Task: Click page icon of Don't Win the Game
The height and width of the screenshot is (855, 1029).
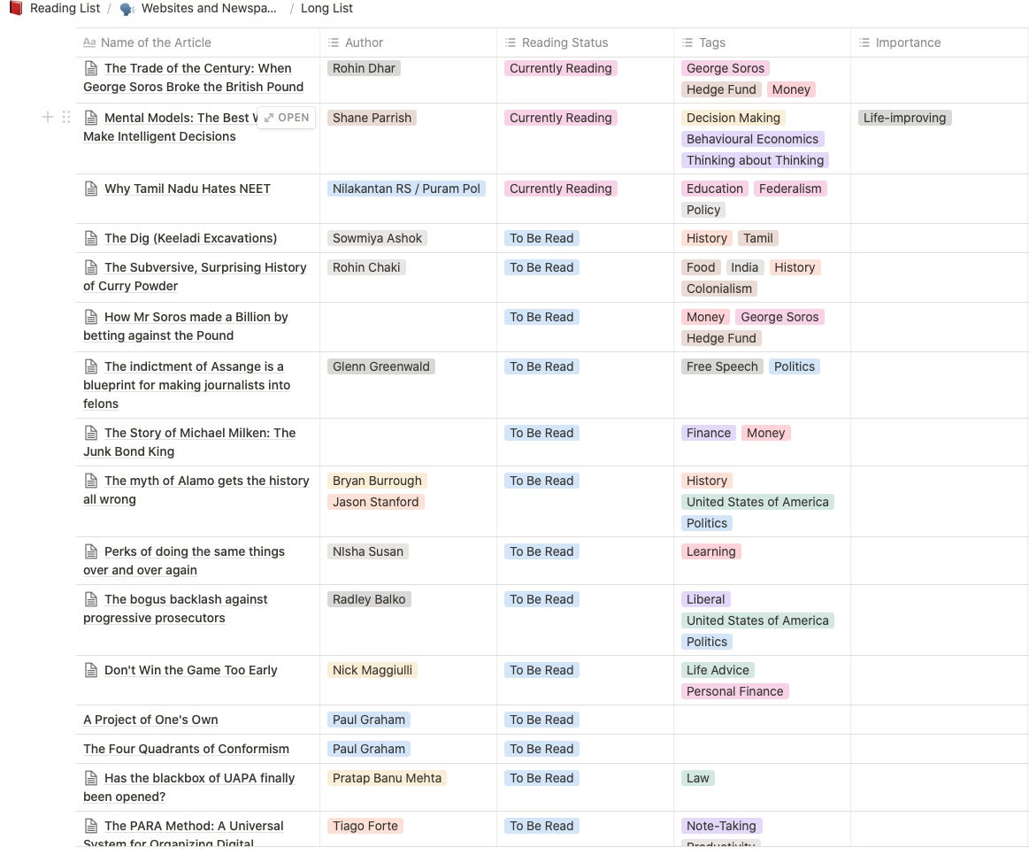Action: tap(91, 670)
